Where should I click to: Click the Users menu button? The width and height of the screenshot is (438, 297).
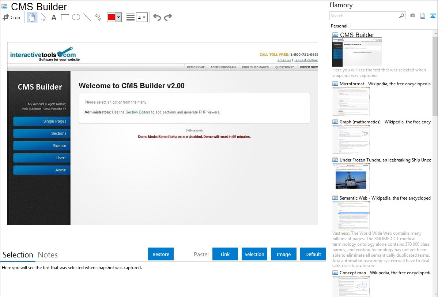coord(42,158)
